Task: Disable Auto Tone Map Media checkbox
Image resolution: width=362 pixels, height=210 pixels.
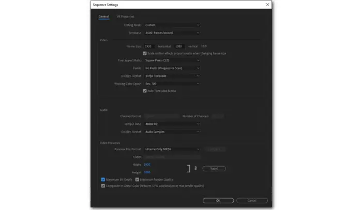Action: coord(145,90)
